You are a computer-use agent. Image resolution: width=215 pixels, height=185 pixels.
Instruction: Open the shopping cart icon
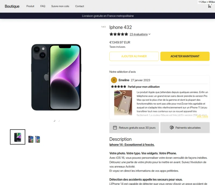click(x=210, y=6)
